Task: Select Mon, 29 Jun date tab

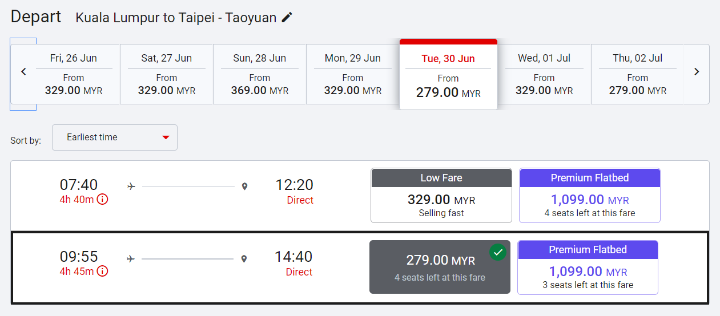Action: (353, 74)
